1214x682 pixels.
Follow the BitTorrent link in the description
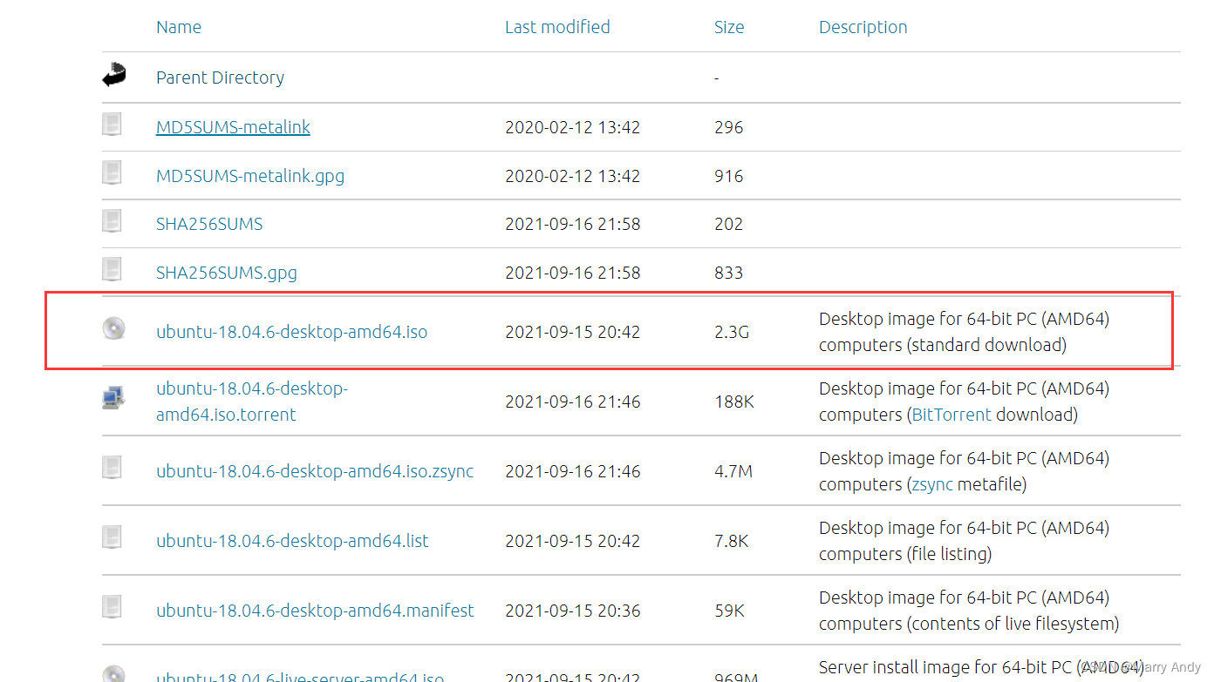[951, 415]
